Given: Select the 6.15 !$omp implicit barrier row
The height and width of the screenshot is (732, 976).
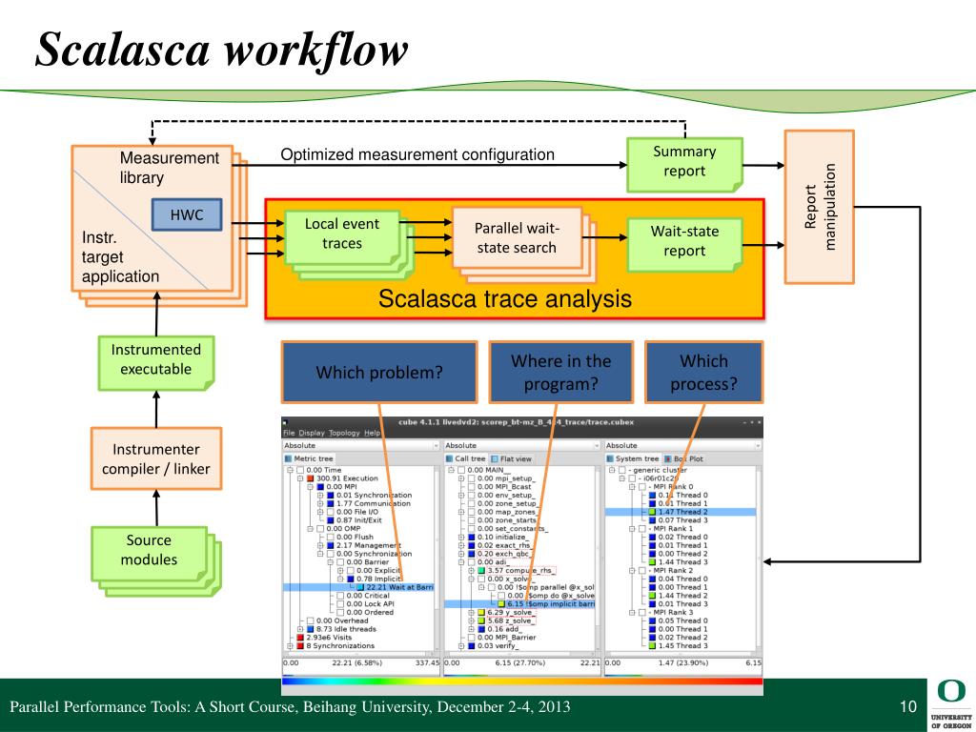Looking at the screenshot, I should point(519,603).
